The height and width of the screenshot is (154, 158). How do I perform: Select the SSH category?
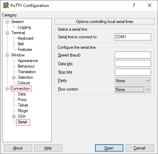[22, 116]
